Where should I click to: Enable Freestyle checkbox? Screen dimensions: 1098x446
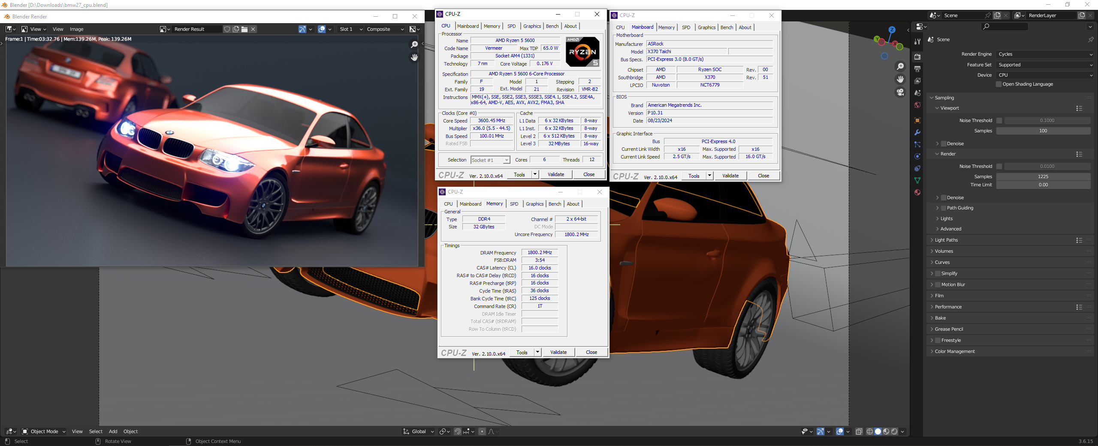point(938,341)
